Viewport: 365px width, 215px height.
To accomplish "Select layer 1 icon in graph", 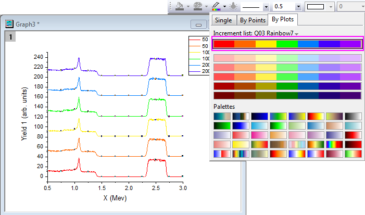I will 9,36.
